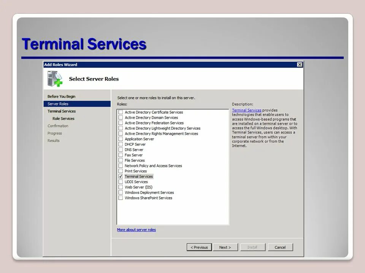Click the Add Roles Wizard title text
Image resolution: width=365 pixels, height=273 pixels.
click(x=60, y=64)
